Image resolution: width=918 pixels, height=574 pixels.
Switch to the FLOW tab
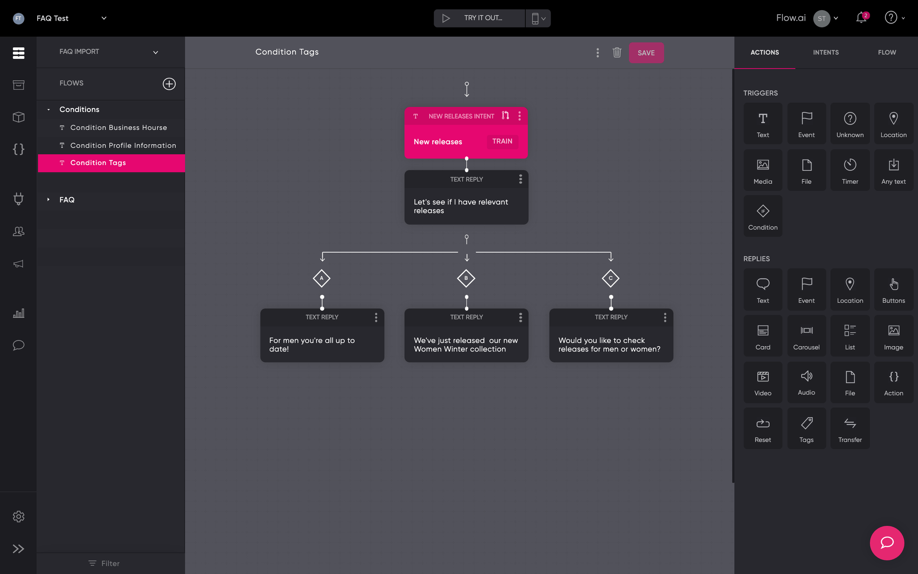887,52
